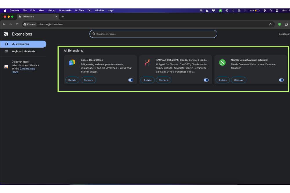Remove the Google Docs Offline extension
Image resolution: width=290 pixels, height=193 pixels.
pos(88,80)
